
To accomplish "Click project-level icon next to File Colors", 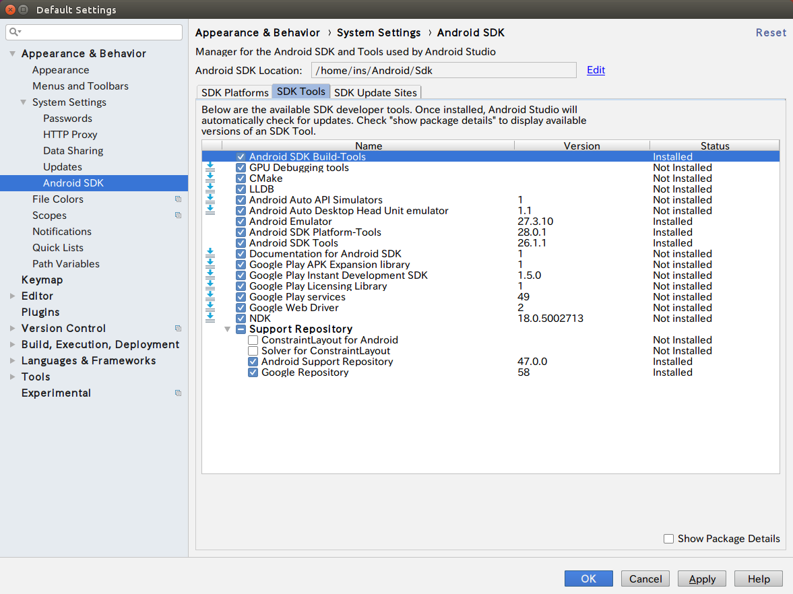I will point(178,199).
